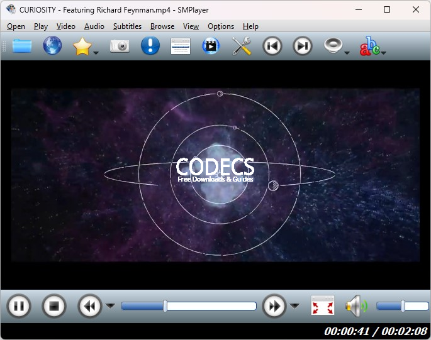Open the Play menu

coord(41,26)
